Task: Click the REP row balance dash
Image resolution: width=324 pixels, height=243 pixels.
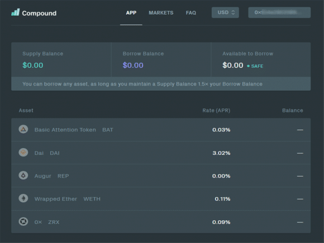Action: [x=300, y=177]
